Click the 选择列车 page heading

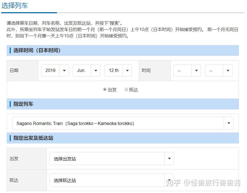click(15, 6)
